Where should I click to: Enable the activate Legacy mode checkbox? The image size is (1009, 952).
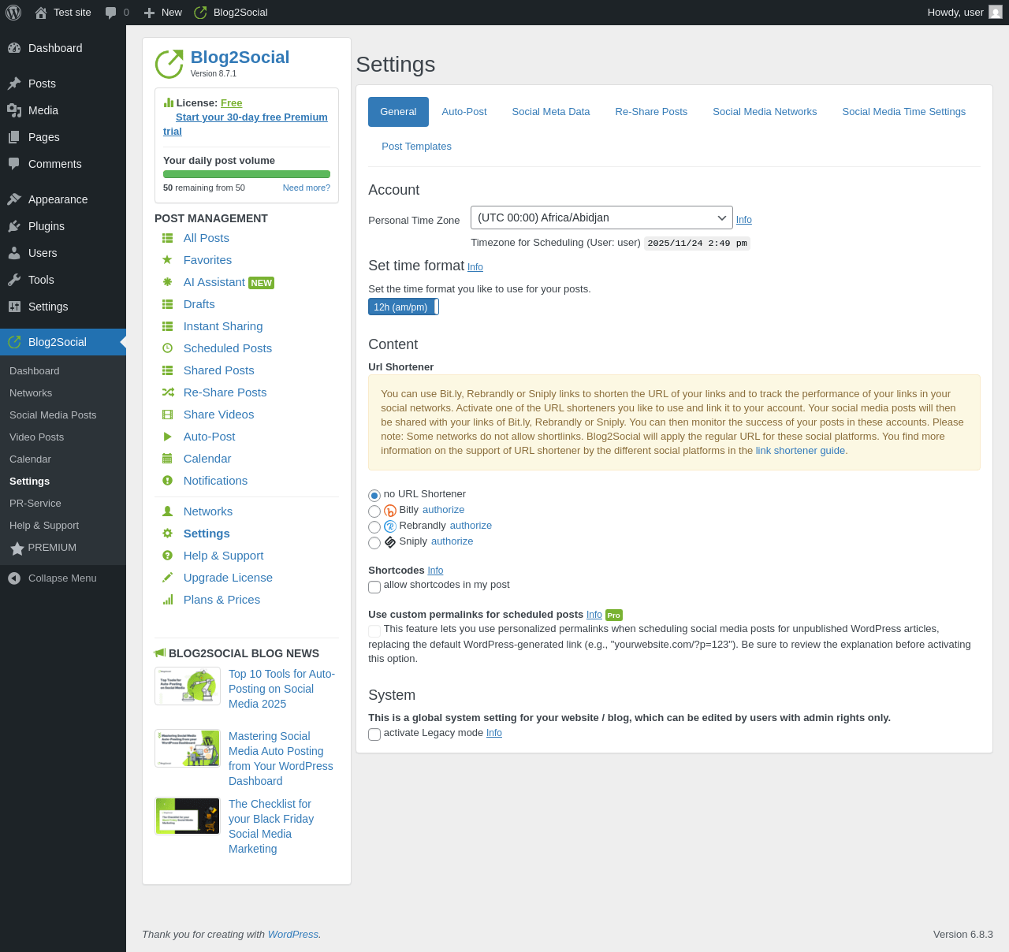pyautogui.click(x=374, y=734)
